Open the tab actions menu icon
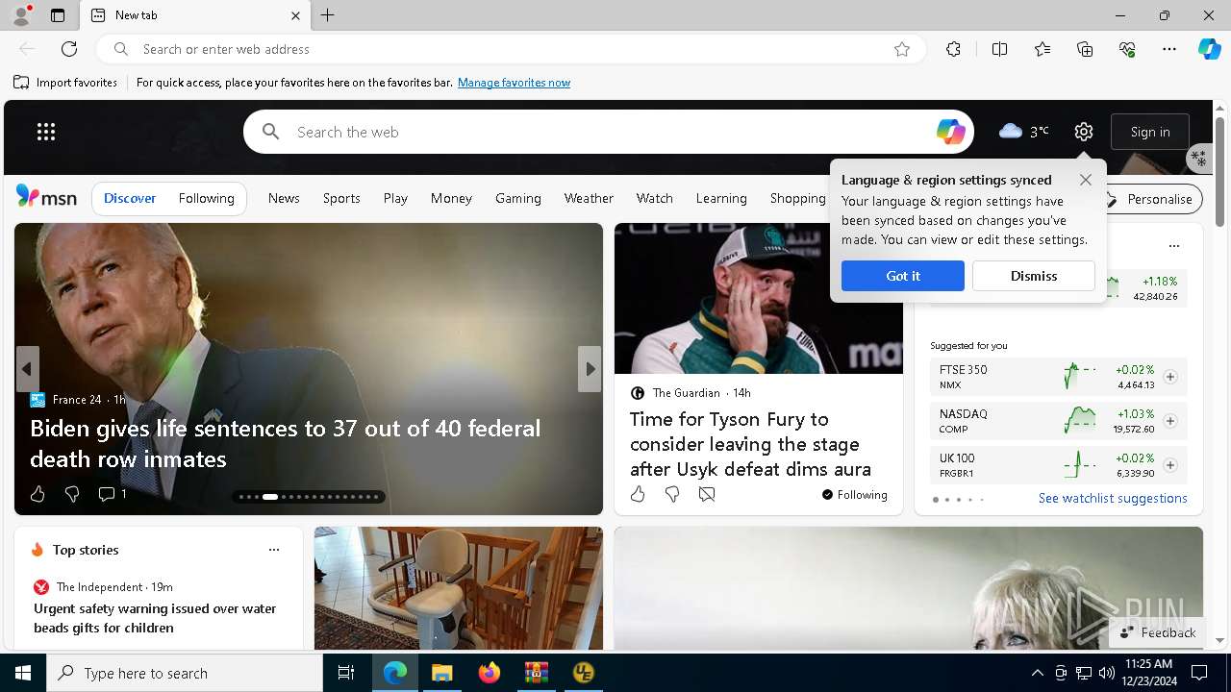 pyautogui.click(x=58, y=15)
